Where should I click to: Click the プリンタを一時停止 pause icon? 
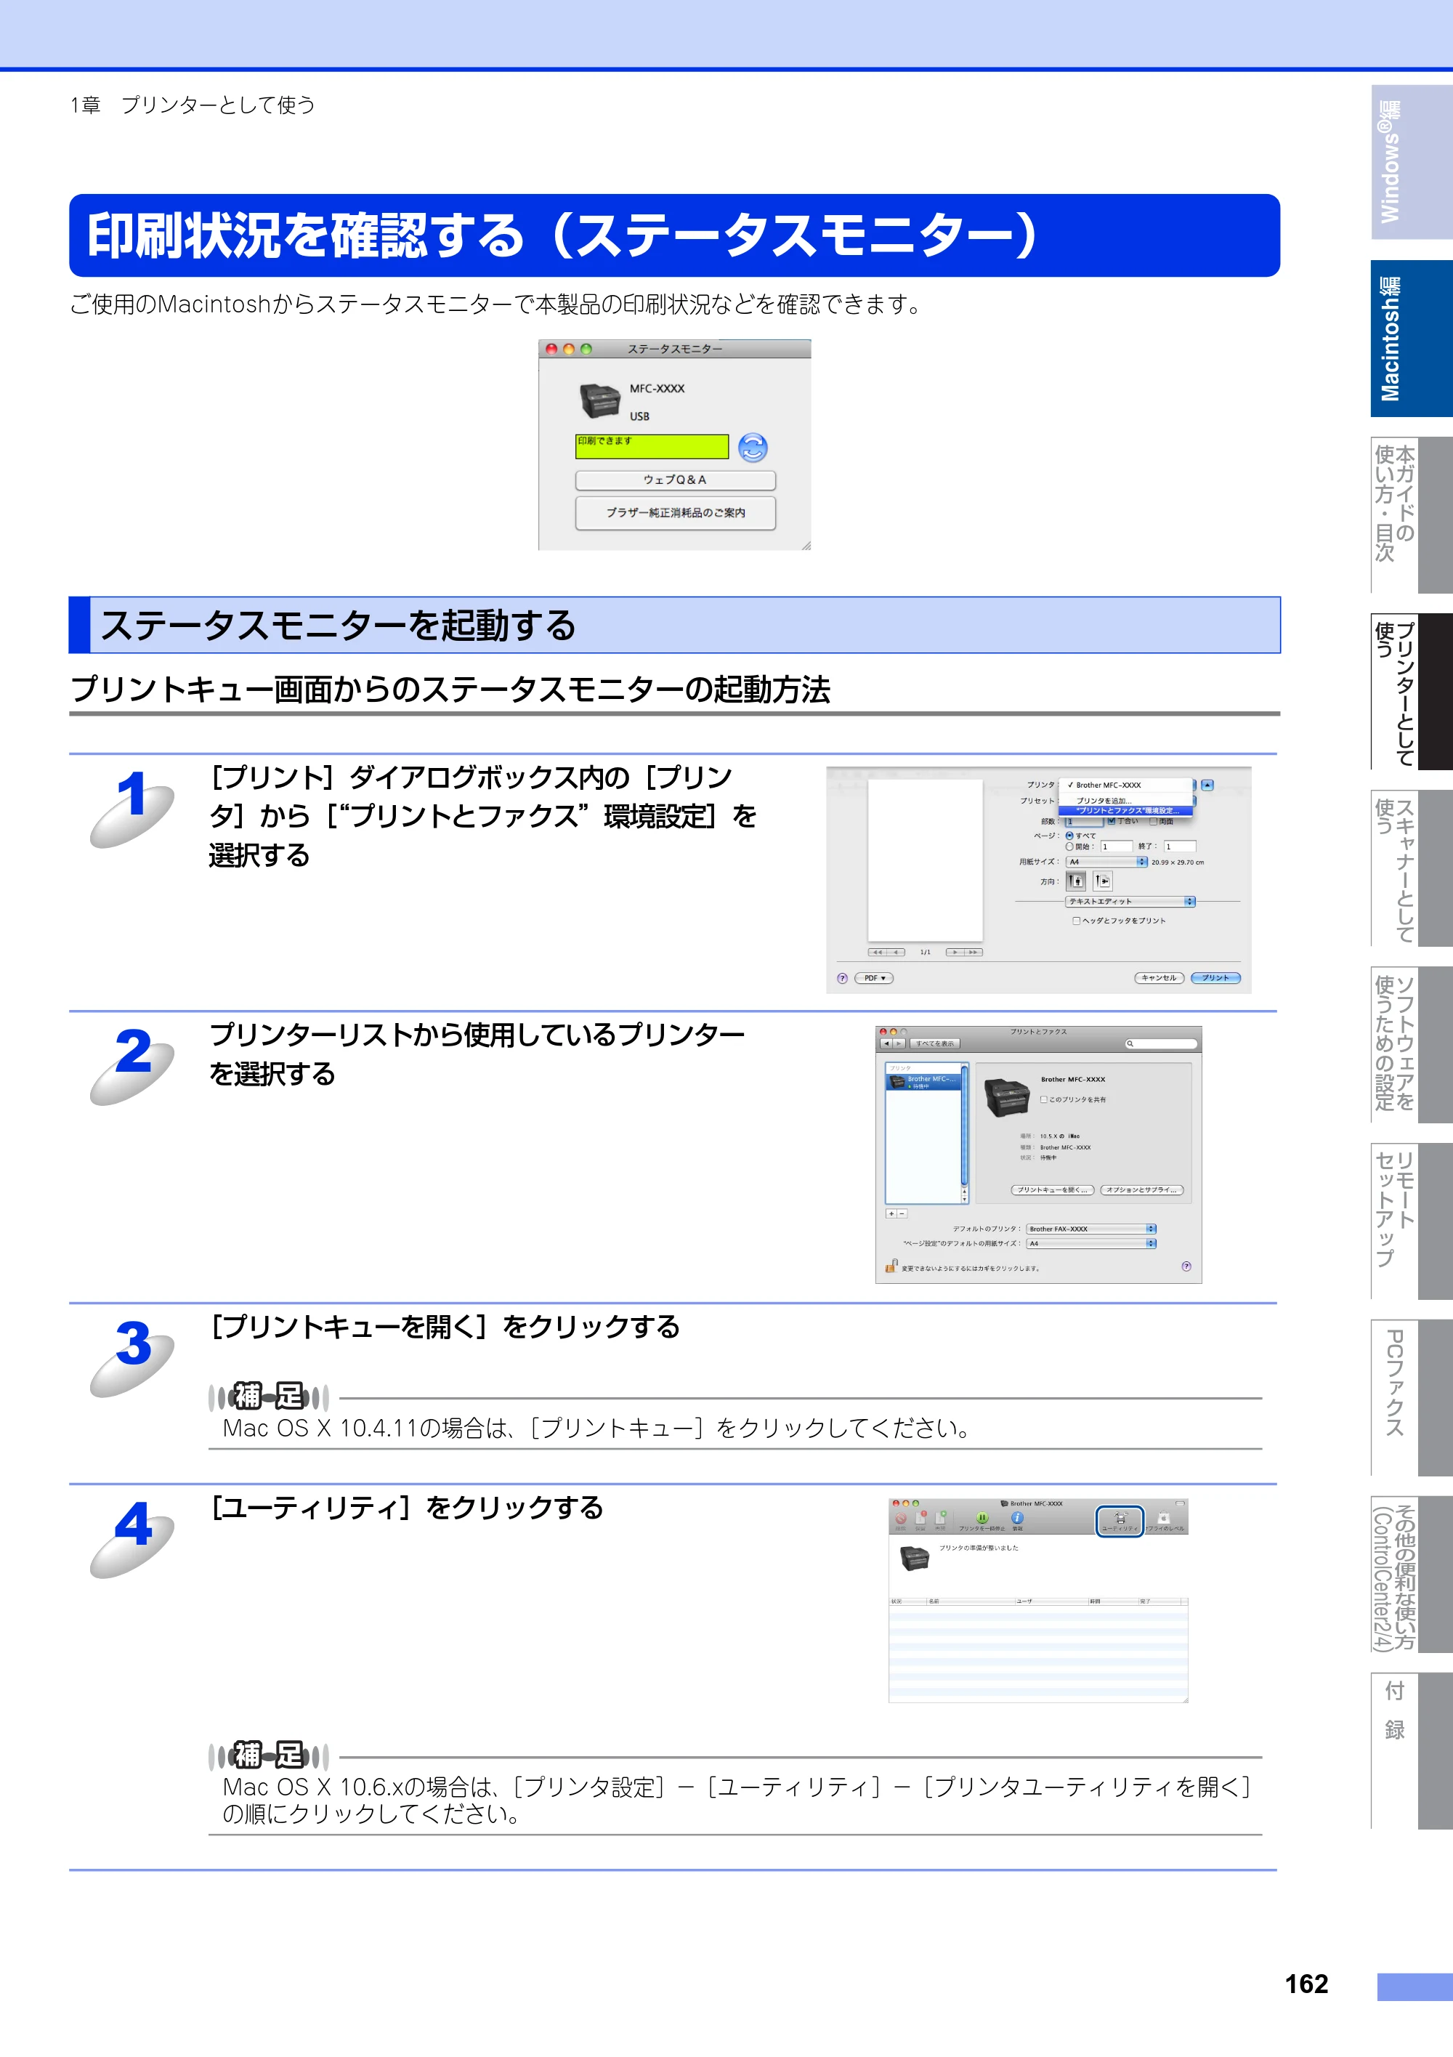[982, 1519]
